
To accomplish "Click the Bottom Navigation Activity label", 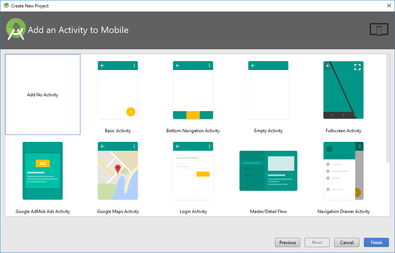I will click(x=193, y=131).
